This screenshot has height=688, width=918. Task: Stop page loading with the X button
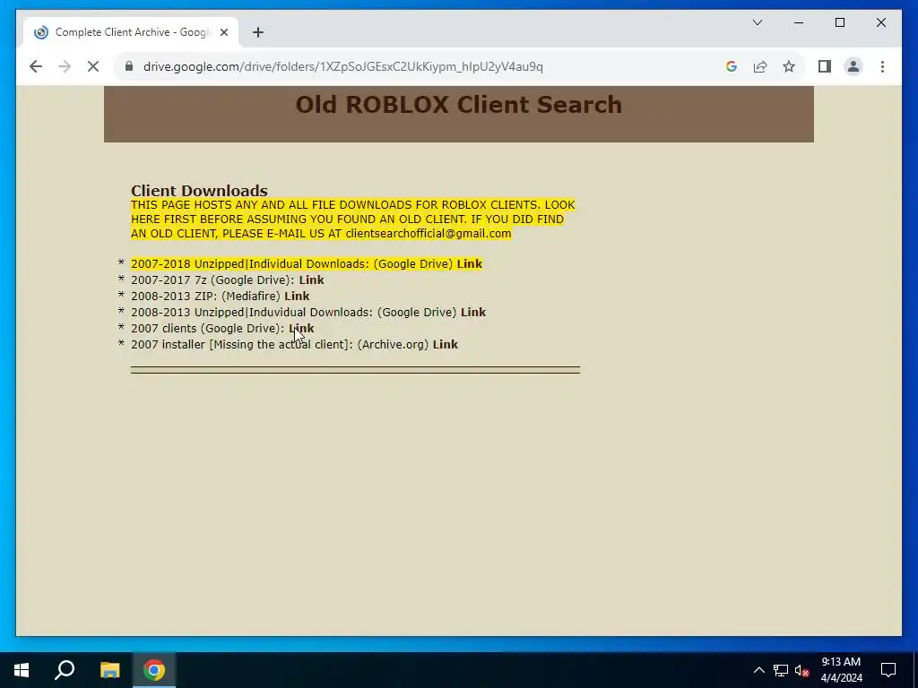pyautogui.click(x=93, y=66)
